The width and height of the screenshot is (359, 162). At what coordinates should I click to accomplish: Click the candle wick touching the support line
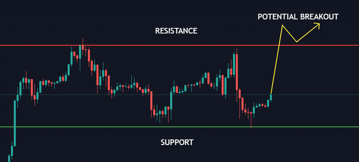pos(251,120)
